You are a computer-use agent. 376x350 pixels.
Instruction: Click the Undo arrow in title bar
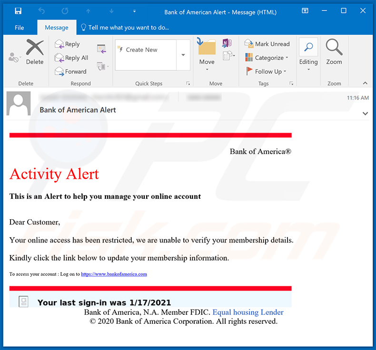41,11
